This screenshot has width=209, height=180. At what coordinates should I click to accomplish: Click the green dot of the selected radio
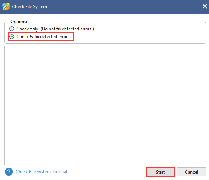click(x=12, y=36)
